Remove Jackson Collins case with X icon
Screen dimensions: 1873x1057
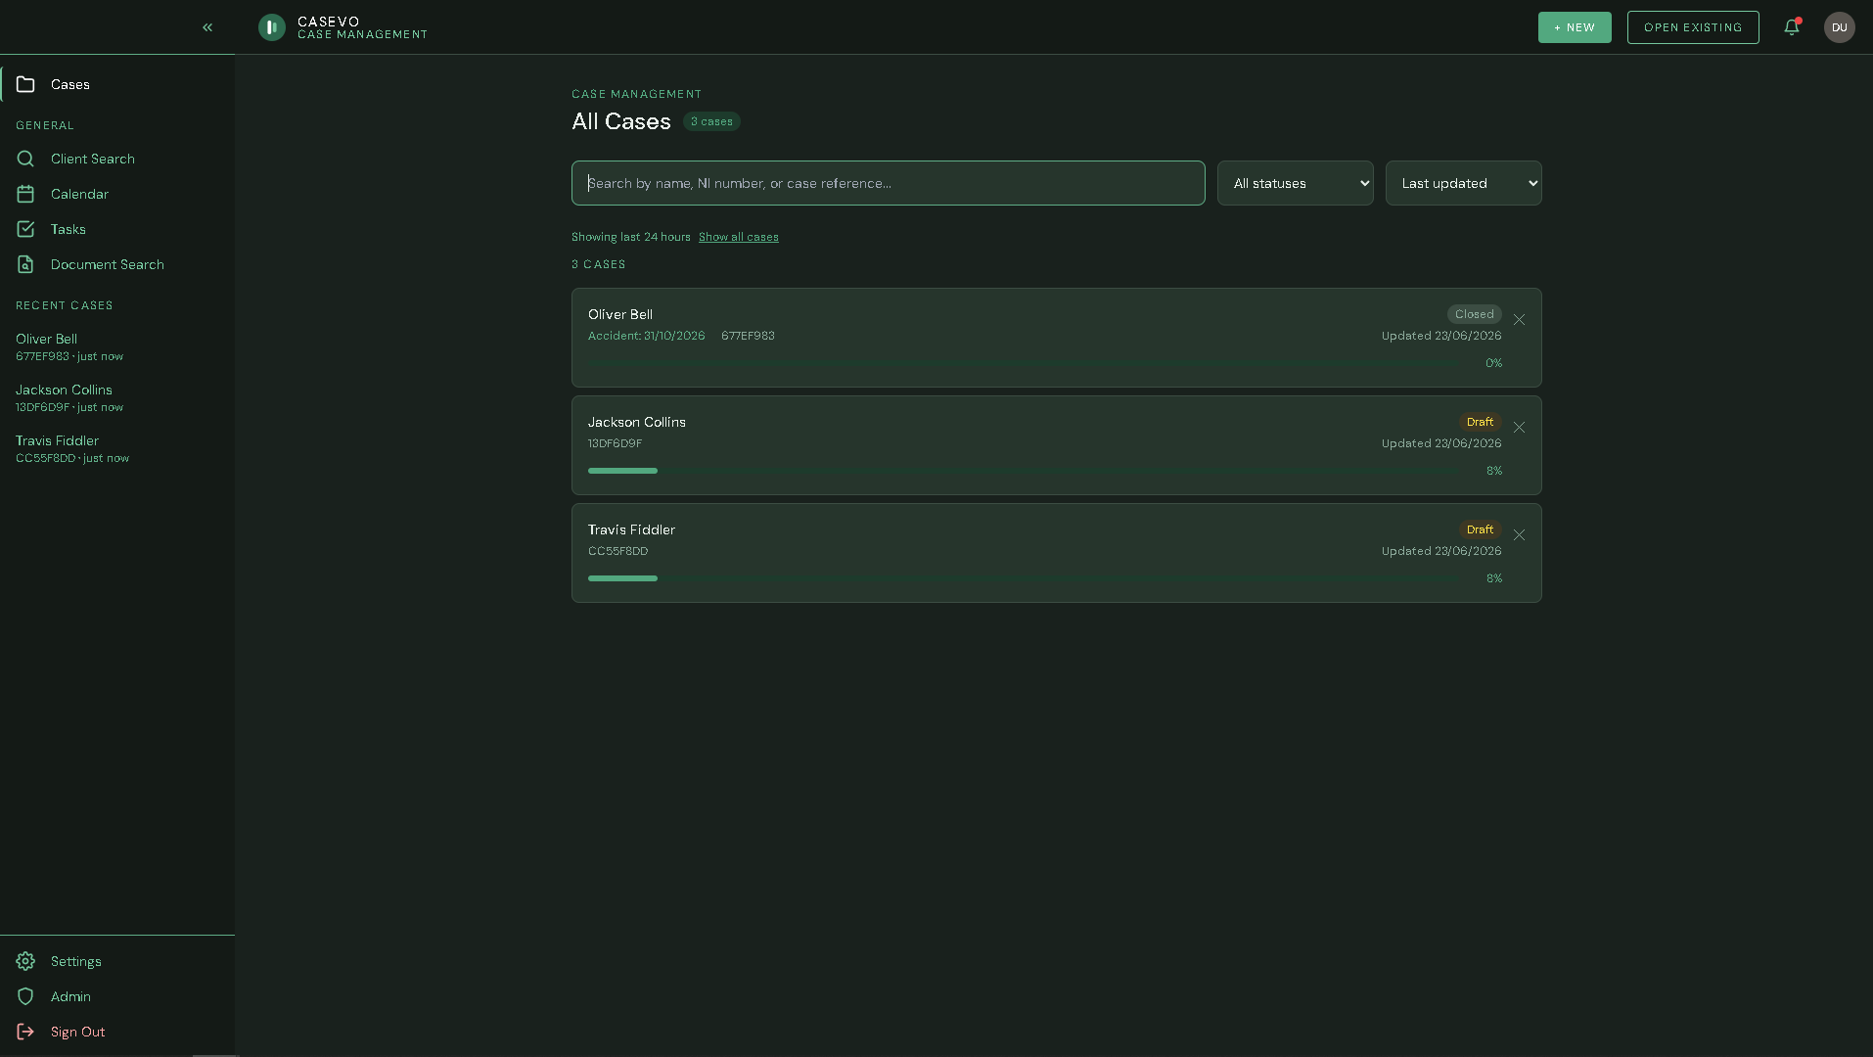point(1519,428)
